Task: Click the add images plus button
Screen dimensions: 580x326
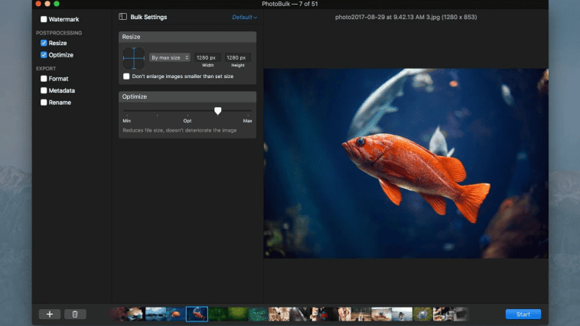Action: coord(49,314)
